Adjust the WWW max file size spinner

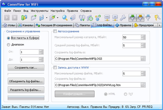pos(143,73)
